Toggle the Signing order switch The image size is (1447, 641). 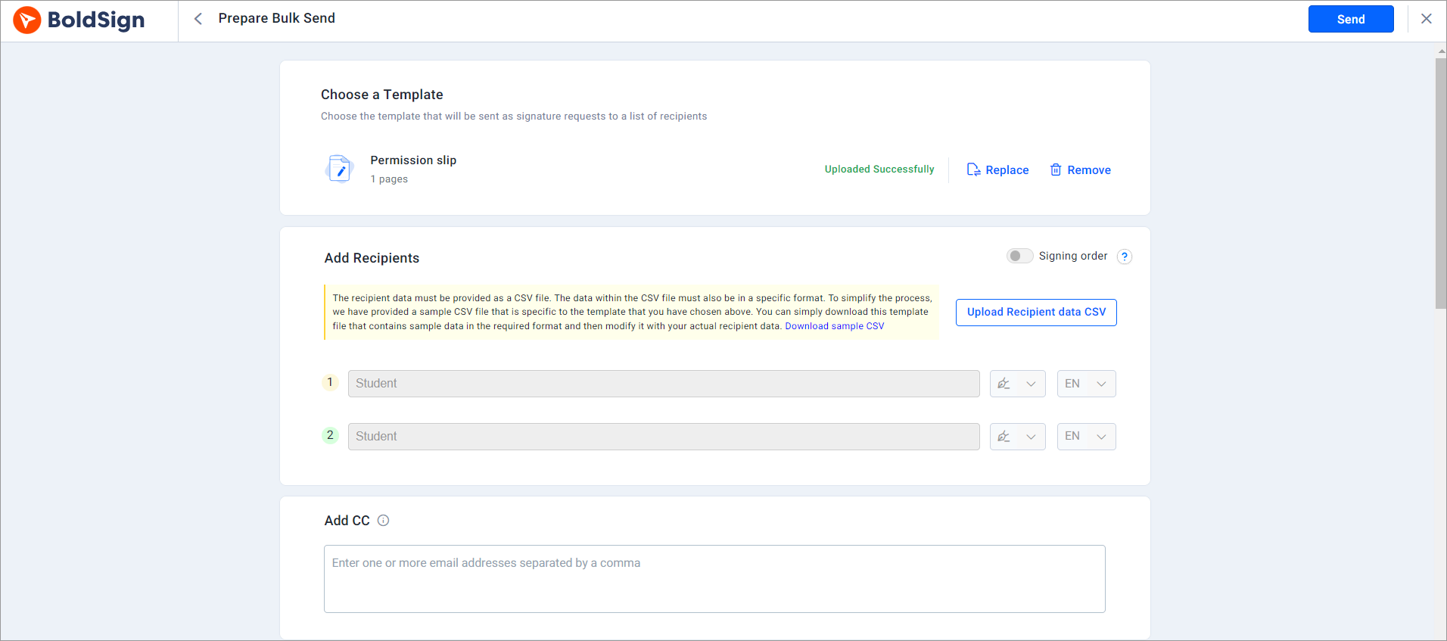pyautogui.click(x=1019, y=256)
